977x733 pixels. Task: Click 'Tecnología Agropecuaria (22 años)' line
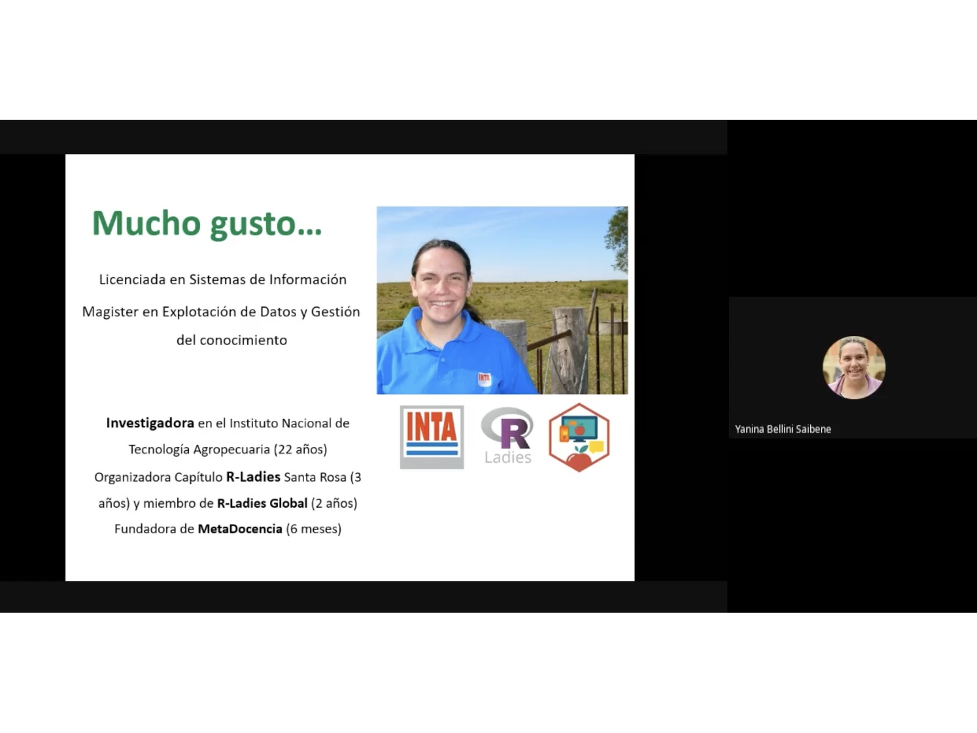click(228, 450)
